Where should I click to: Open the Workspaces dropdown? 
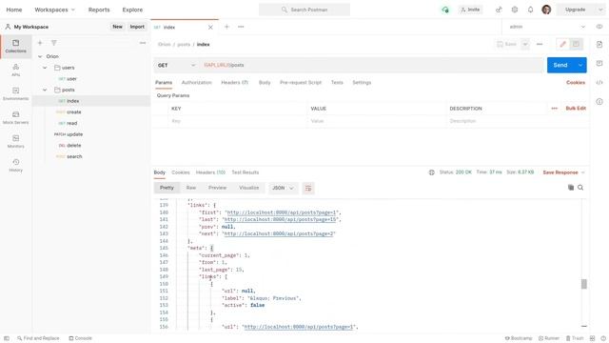coord(55,10)
